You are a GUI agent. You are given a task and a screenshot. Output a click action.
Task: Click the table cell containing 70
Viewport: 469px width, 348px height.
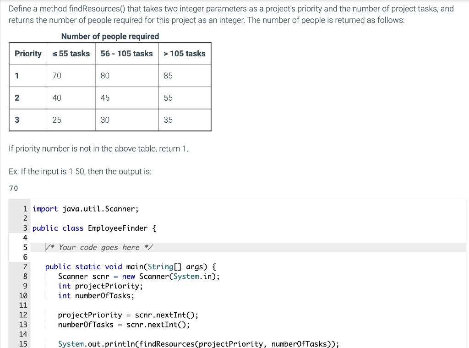click(x=56, y=76)
